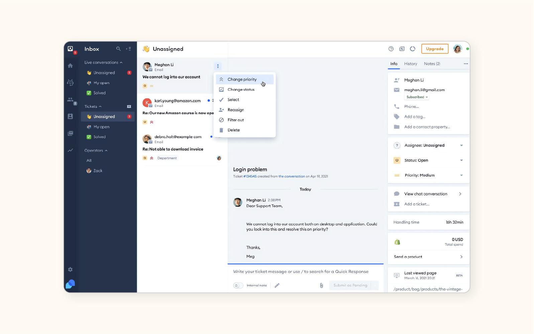Open the Home icon in the sidebar
This screenshot has width=534, height=334.
click(x=70, y=66)
